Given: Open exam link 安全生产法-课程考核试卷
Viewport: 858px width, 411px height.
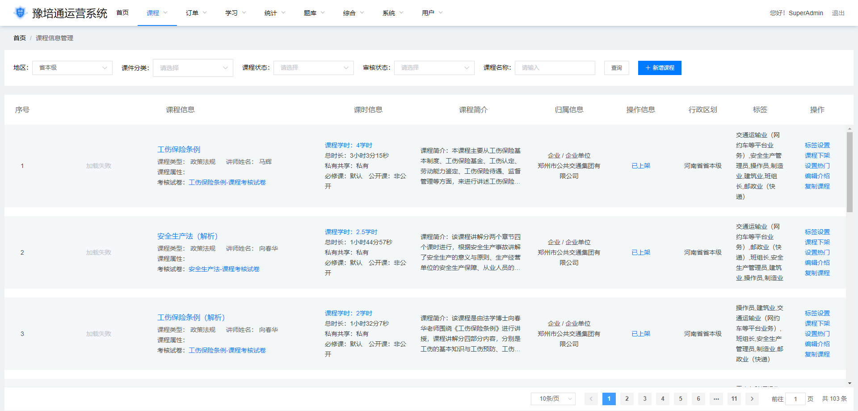Looking at the screenshot, I should pos(224,269).
